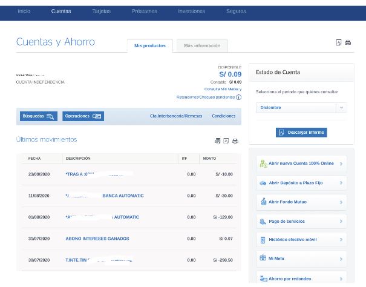Open Abrir Fondo Mutuo option
Viewport: 366px width, 287px height.
click(x=301, y=202)
